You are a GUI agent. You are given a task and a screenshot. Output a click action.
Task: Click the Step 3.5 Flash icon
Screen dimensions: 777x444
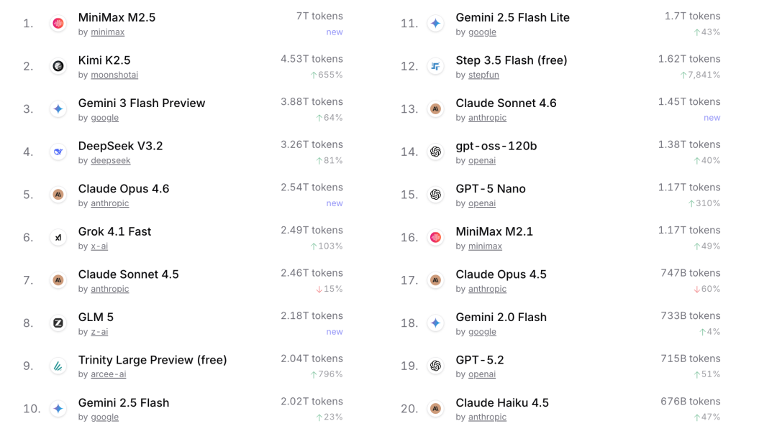[x=435, y=66]
